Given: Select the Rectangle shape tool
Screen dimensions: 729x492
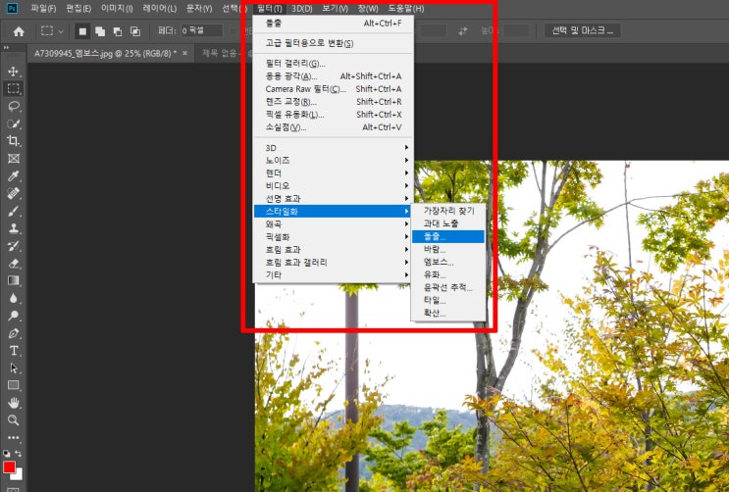Looking at the screenshot, I should tap(13, 385).
